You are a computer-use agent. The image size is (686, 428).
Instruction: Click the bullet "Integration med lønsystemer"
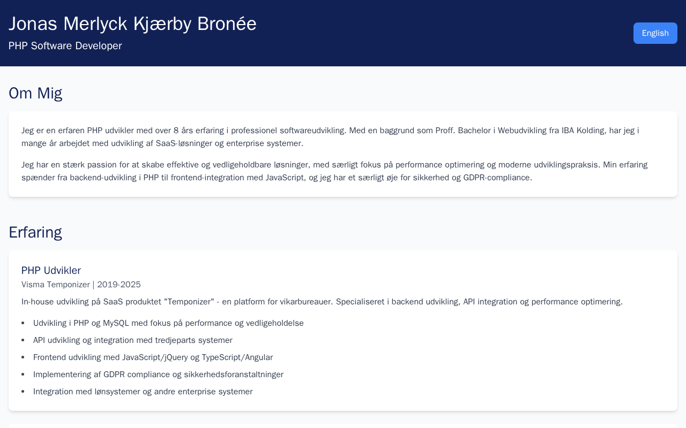pyautogui.click(x=143, y=392)
